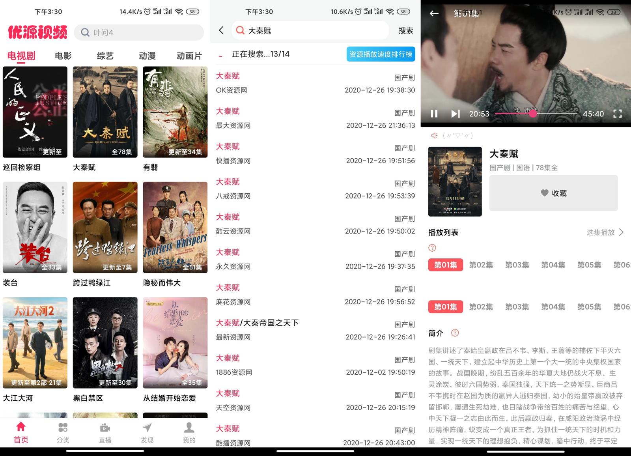Enter fullscreen video mode

pyautogui.click(x=617, y=114)
